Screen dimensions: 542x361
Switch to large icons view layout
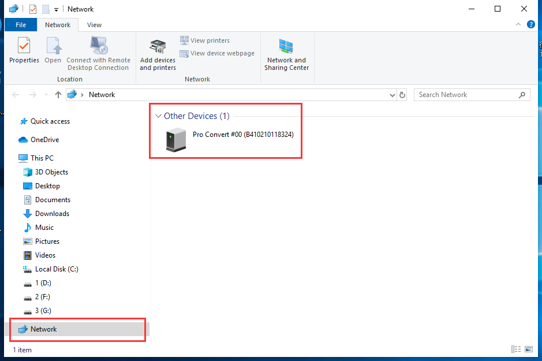click(529, 349)
